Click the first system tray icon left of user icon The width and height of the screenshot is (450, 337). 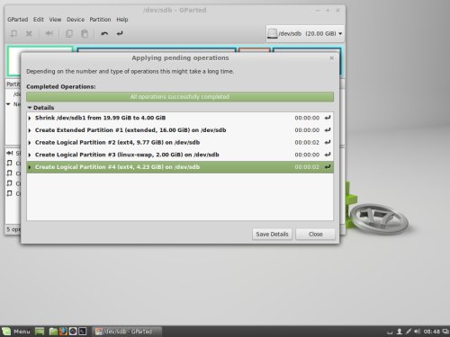pos(390,332)
